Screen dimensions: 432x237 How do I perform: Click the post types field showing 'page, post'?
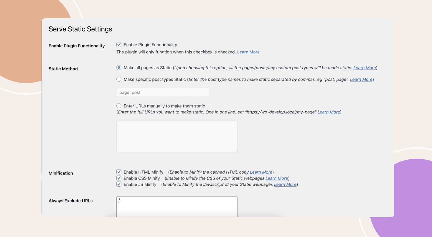click(x=163, y=92)
